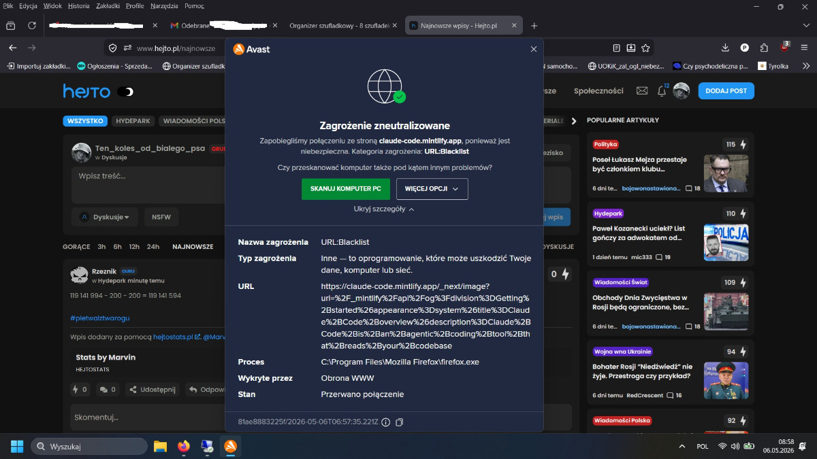Click Rzeznik's skull avatar
The width and height of the screenshot is (817, 459).
click(79, 275)
